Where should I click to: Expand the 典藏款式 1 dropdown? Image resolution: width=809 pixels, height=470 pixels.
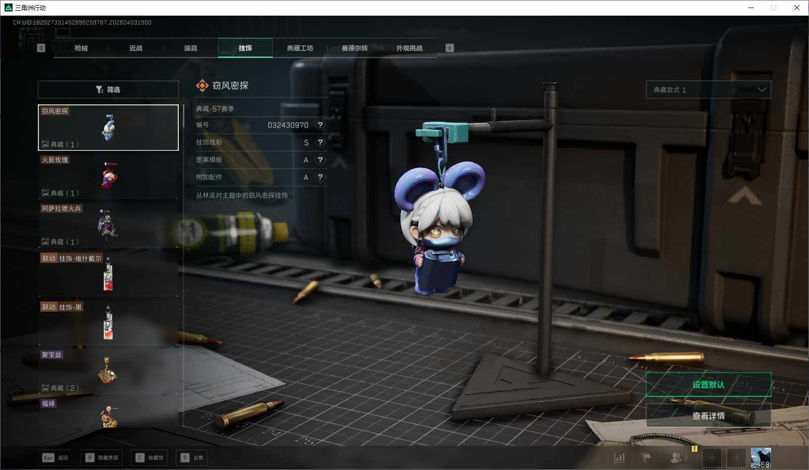708,90
